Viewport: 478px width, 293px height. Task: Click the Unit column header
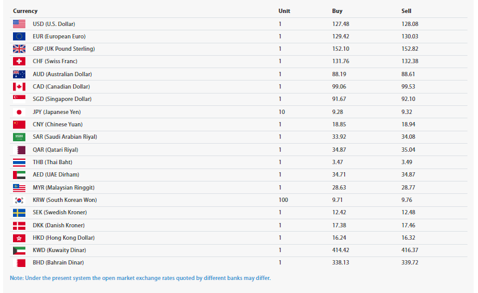284,11
